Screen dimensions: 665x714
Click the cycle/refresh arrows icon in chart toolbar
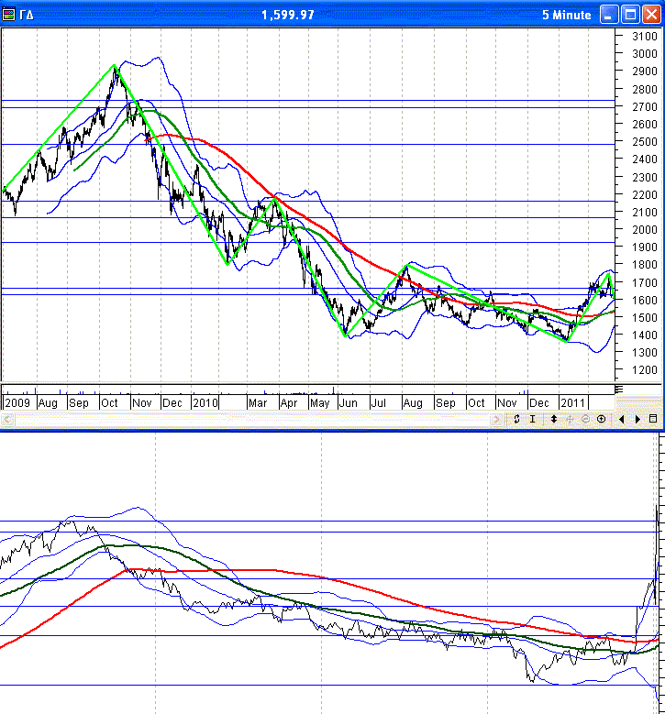coord(517,419)
